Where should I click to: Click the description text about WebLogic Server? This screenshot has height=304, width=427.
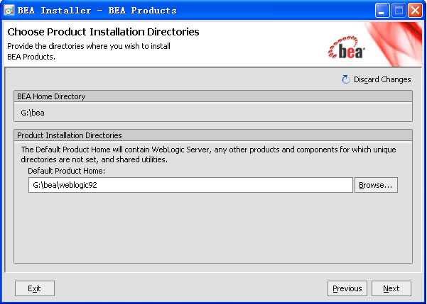coord(209,154)
